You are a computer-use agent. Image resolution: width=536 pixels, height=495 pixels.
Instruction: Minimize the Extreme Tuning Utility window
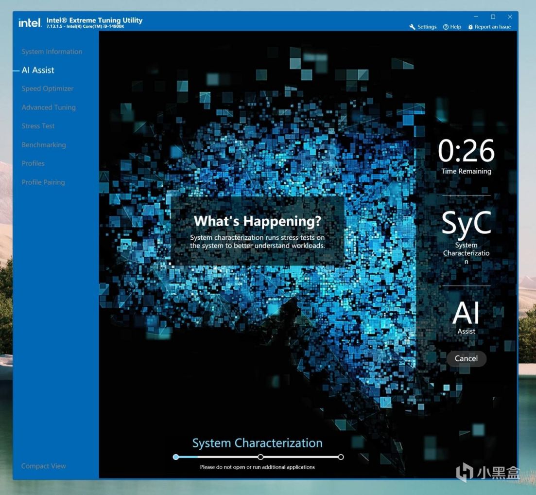[476, 17]
